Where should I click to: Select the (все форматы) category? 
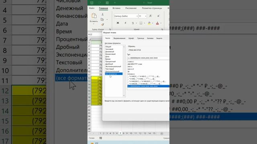(x=114, y=74)
